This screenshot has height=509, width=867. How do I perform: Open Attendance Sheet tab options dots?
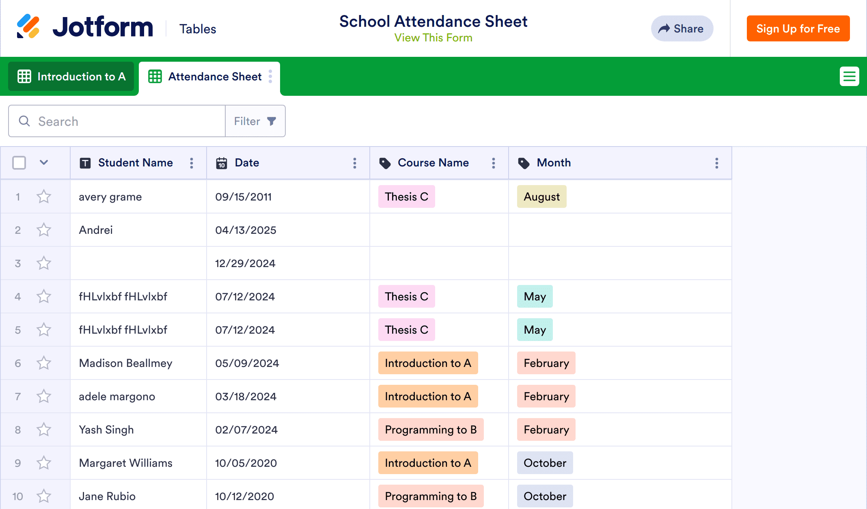click(x=270, y=76)
